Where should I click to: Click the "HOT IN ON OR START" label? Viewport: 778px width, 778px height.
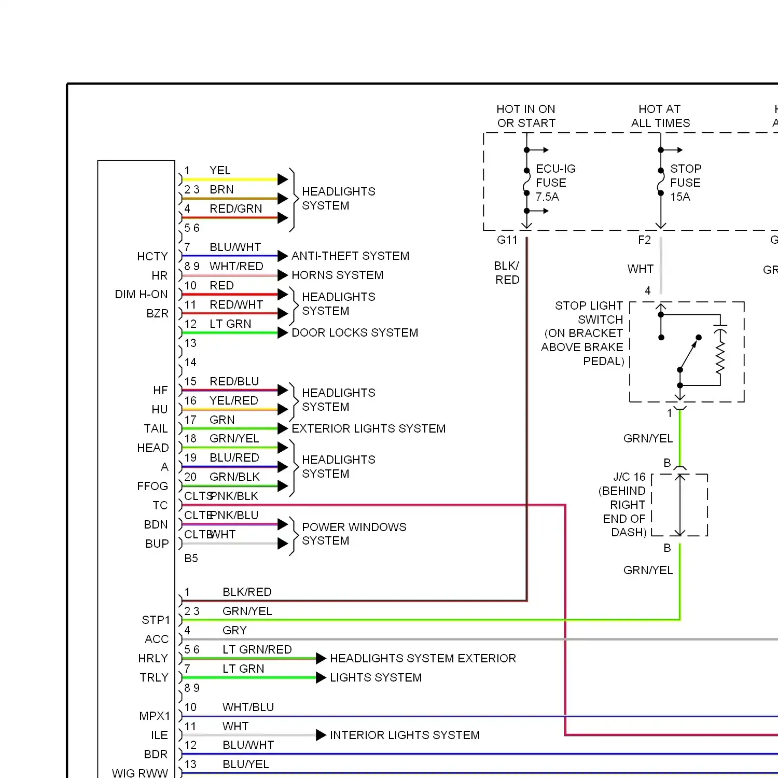(x=526, y=116)
